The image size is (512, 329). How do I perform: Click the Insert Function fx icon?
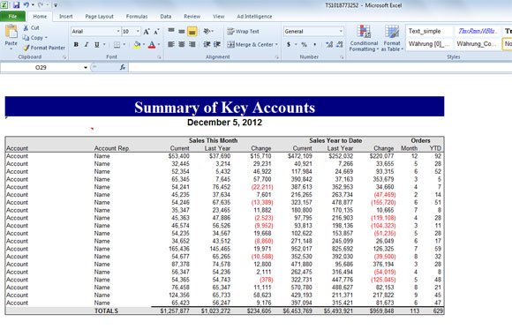coord(123,67)
